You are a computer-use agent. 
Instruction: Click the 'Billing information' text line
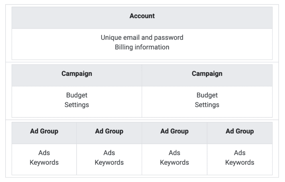pos(142,47)
